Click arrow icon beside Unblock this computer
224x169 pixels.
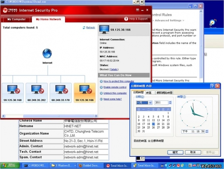(x=101, y=93)
